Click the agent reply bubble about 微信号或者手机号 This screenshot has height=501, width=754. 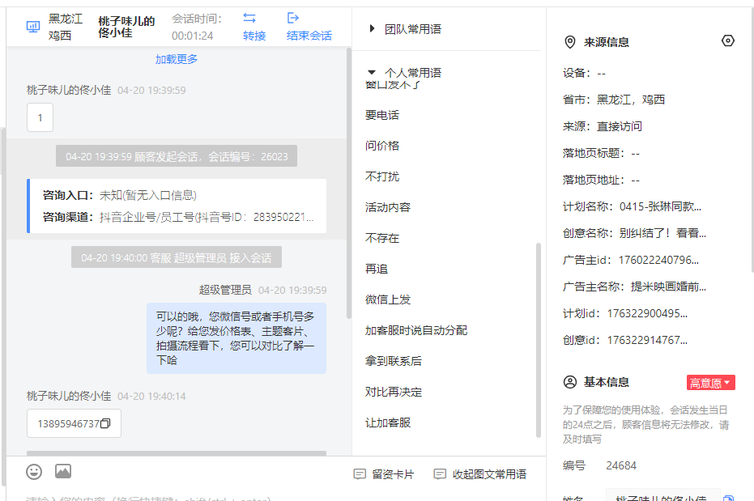tap(236, 338)
